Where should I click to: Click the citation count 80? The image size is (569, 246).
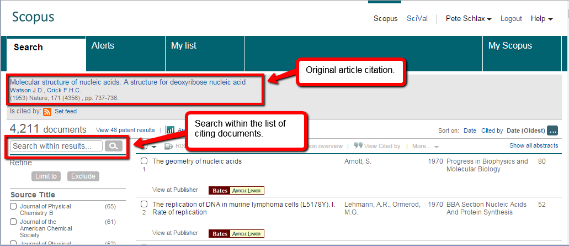pos(542,161)
